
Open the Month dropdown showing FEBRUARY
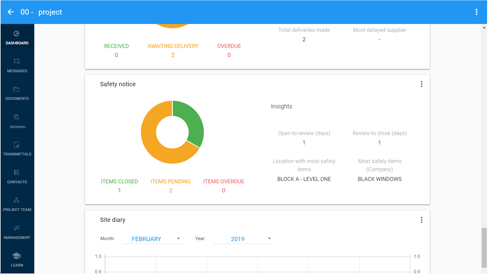tap(153, 239)
